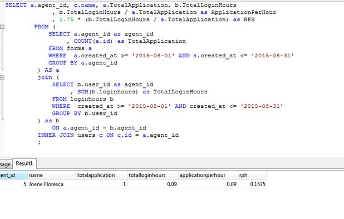This screenshot has width=344, height=219.
Task: Click the 'INNER JOIN users c' line
Action: 108,135
